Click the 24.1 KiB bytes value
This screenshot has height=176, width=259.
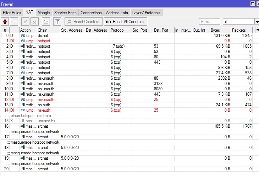[x=223, y=105]
